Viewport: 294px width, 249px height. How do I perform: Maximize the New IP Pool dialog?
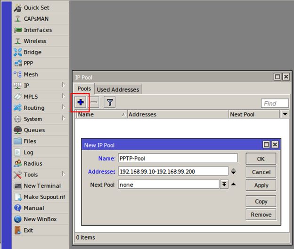[x=266, y=145]
